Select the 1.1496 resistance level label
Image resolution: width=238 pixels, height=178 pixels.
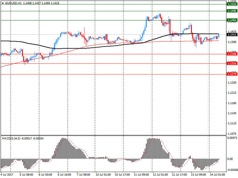pyautogui.click(x=232, y=11)
